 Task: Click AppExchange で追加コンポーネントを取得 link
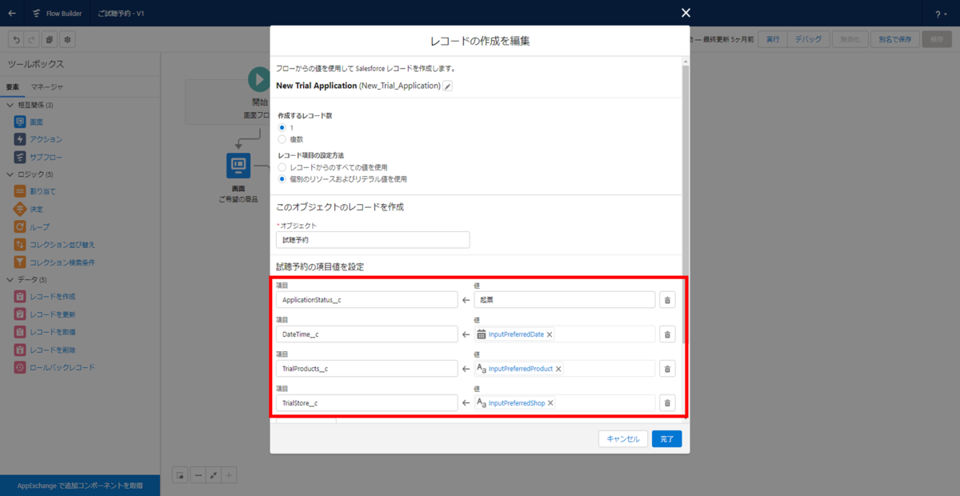pos(80,486)
